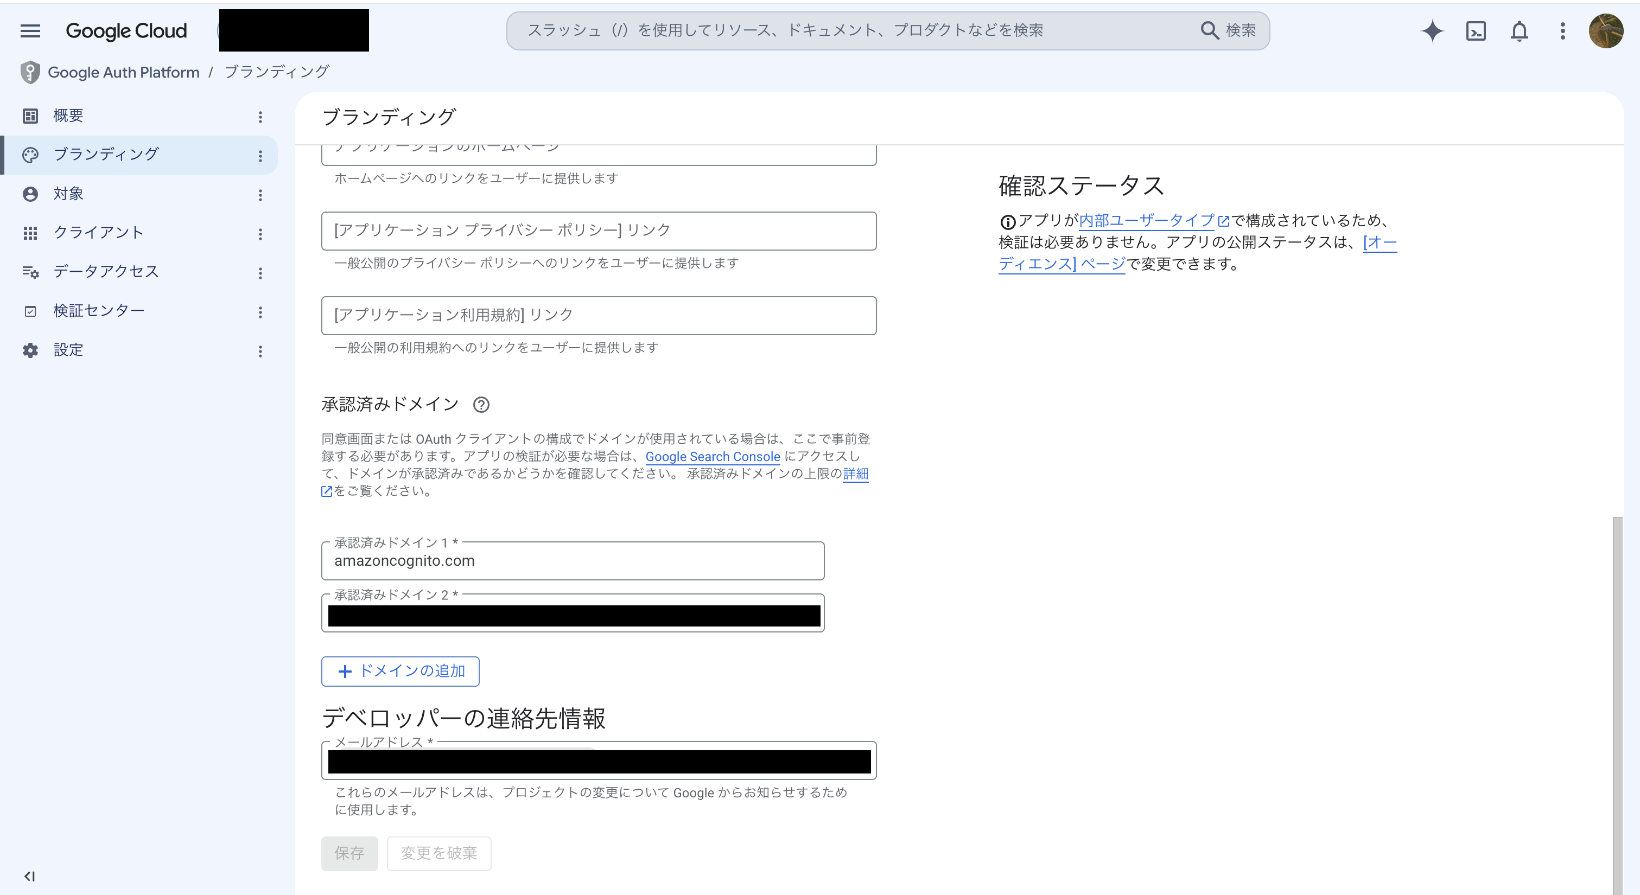Viewport: 1640px width, 895px height.
Task: Click the 概要 overview icon
Action: tap(30, 116)
